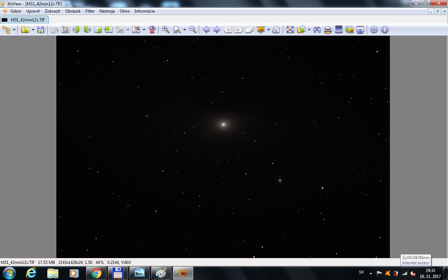Click the Zoom out magnifier icon
Screen dimensions: 448x280
pos(193,30)
